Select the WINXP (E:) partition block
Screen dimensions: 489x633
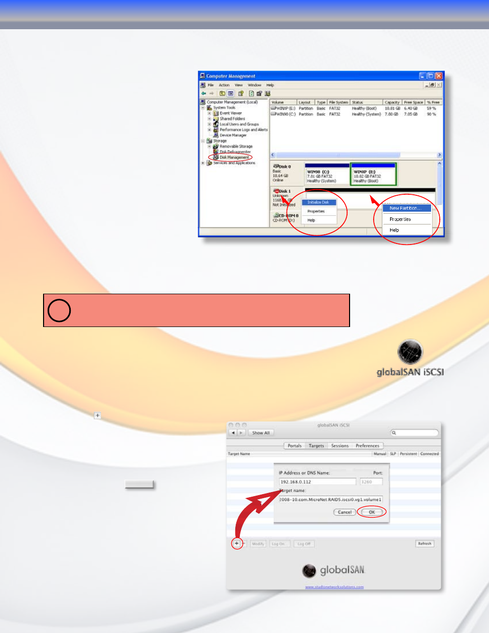(x=373, y=174)
